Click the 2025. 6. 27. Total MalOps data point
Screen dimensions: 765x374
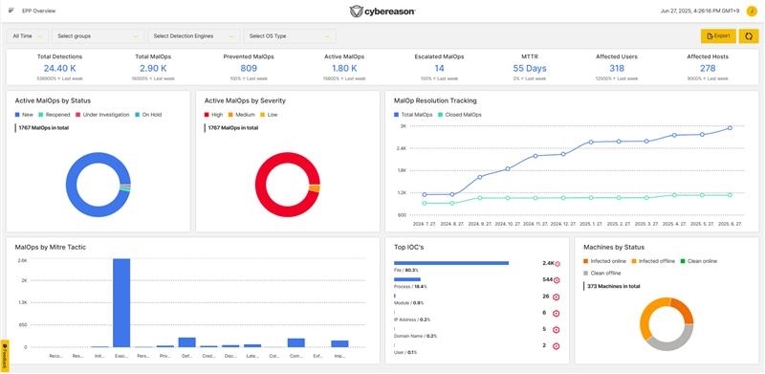tap(730, 128)
